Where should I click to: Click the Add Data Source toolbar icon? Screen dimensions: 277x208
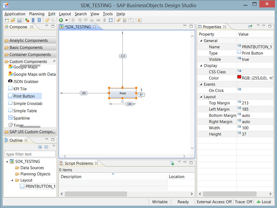pos(27,20)
